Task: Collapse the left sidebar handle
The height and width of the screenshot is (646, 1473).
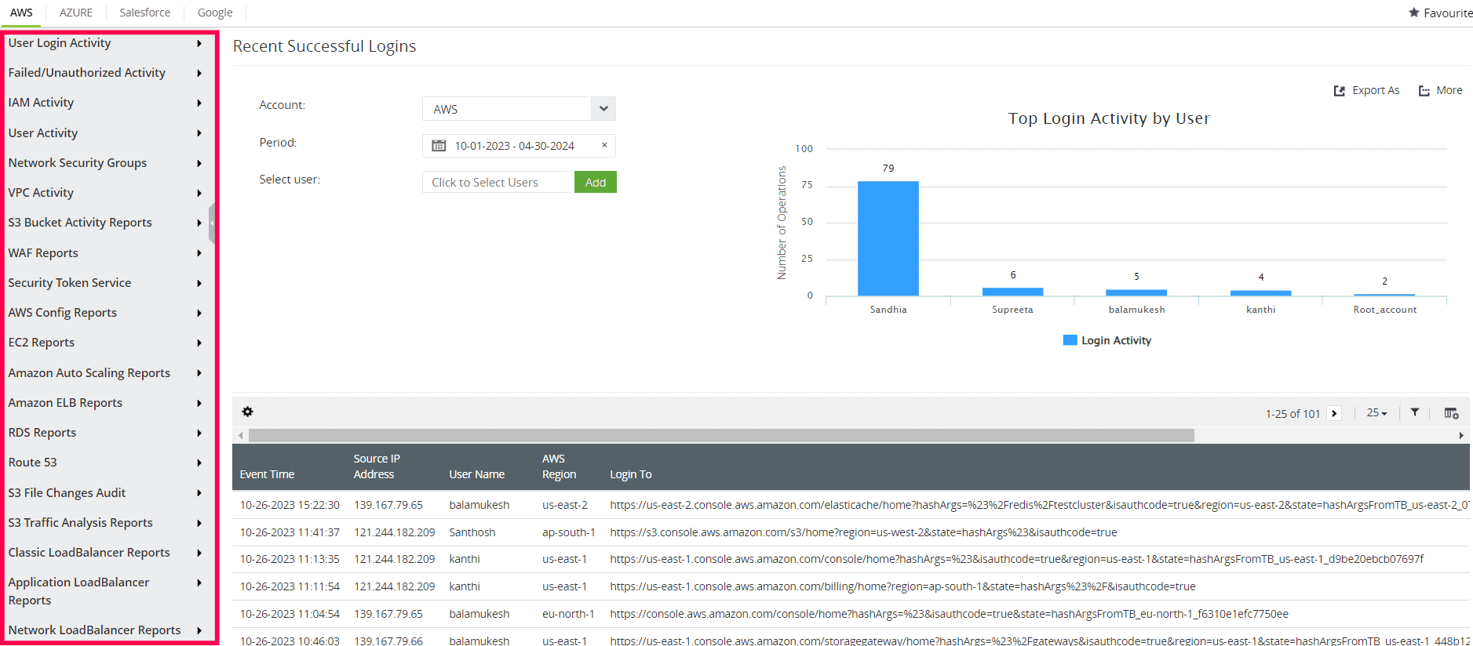Action: click(212, 223)
